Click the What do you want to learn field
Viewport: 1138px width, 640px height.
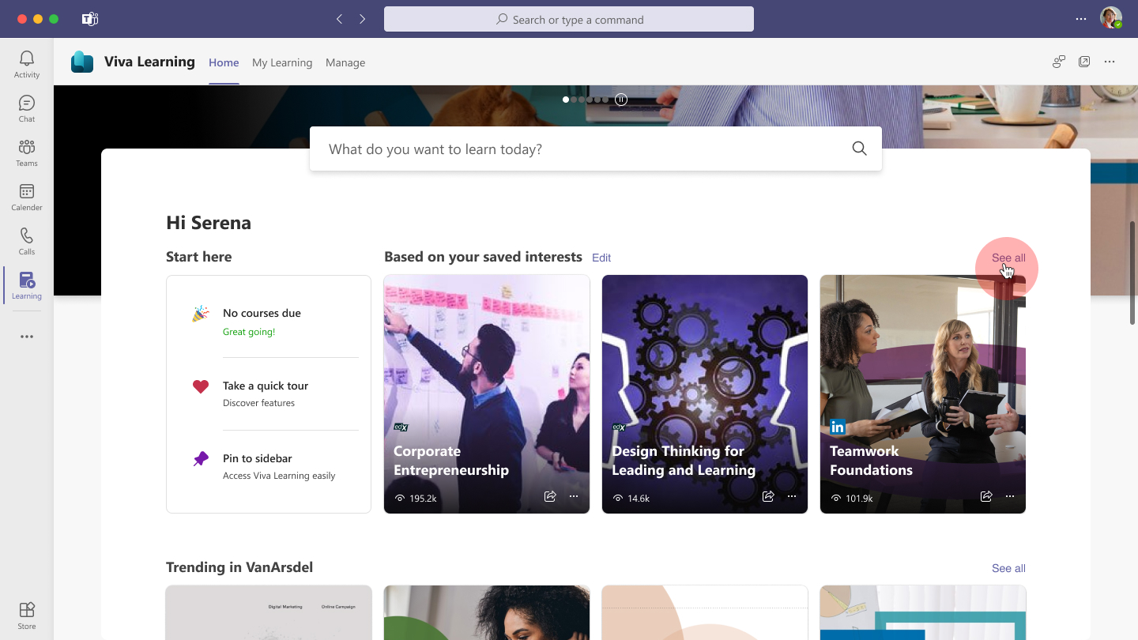[x=596, y=149]
